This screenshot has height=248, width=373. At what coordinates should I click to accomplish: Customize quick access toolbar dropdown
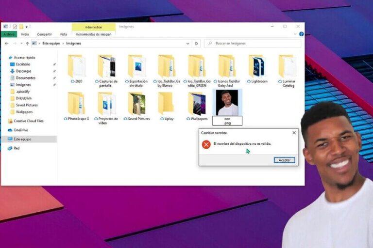tap(27, 27)
